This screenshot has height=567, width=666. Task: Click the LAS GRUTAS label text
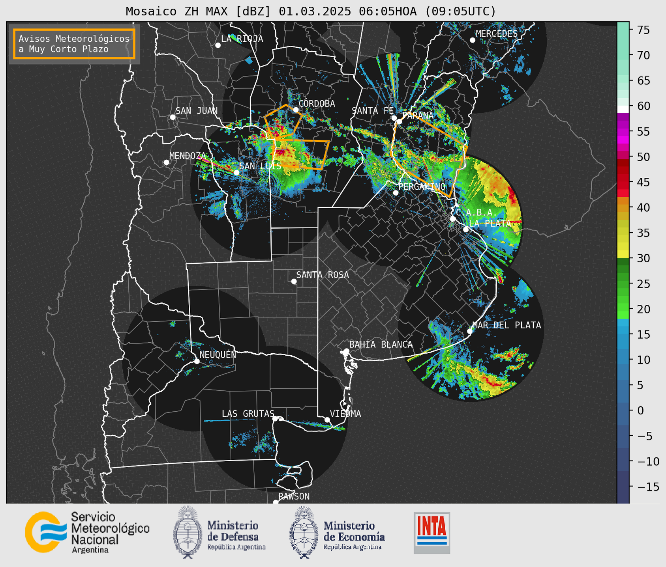tap(248, 414)
